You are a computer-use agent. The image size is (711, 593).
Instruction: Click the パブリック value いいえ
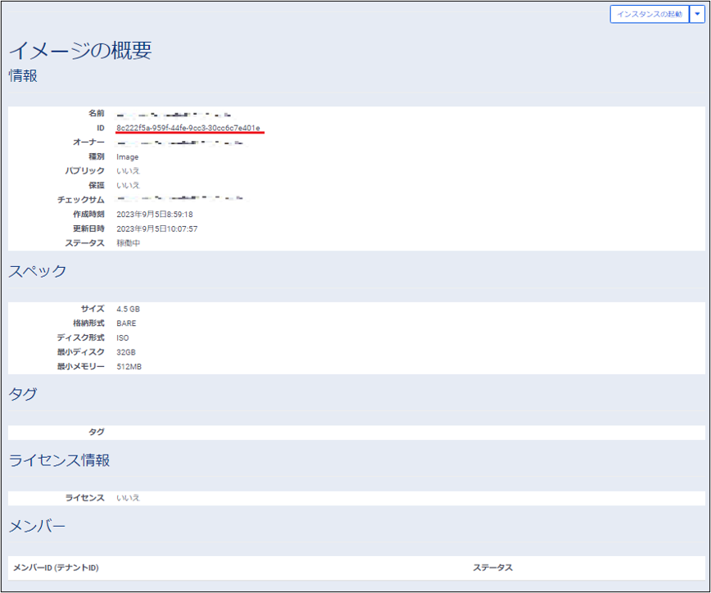128,171
